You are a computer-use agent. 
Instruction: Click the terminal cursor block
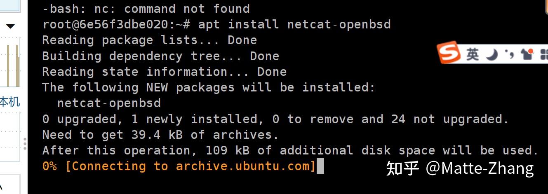320,166
